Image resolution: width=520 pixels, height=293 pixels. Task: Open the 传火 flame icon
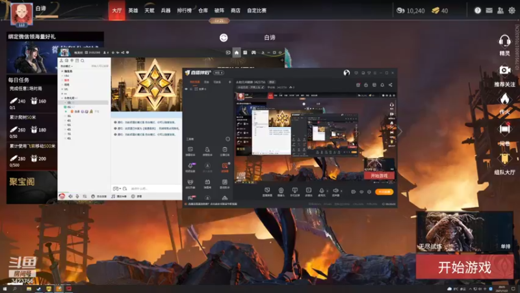pyautogui.click(x=504, y=99)
